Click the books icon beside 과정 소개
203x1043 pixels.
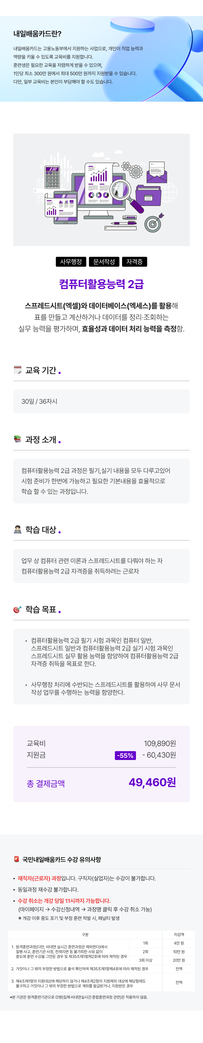tap(17, 439)
